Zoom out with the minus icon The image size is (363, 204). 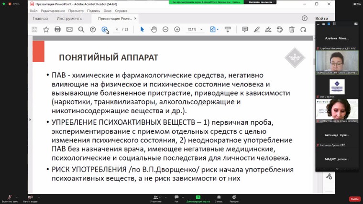[x=165, y=30]
